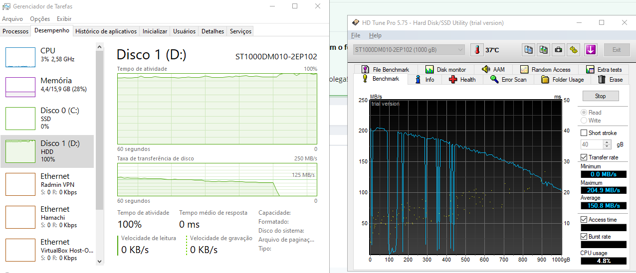Open the Arquivo menu in Task Manager
The height and width of the screenshot is (273, 636).
click(x=12, y=19)
